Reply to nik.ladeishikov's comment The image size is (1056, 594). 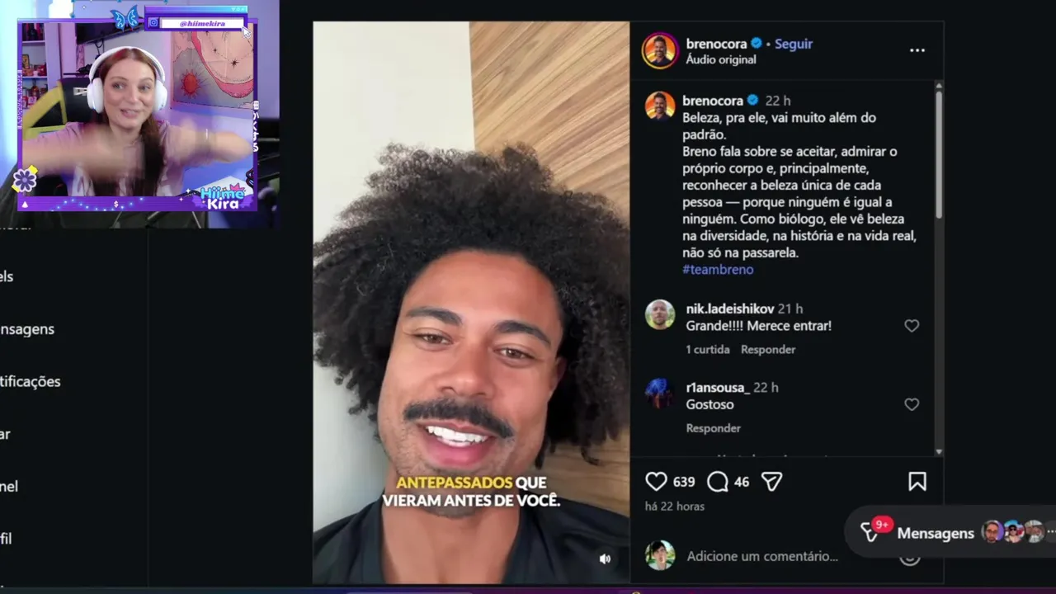click(768, 349)
